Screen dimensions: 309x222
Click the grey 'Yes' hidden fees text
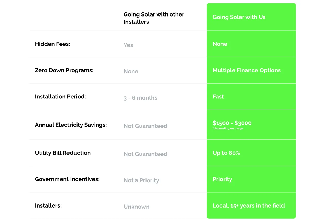coord(128,45)
